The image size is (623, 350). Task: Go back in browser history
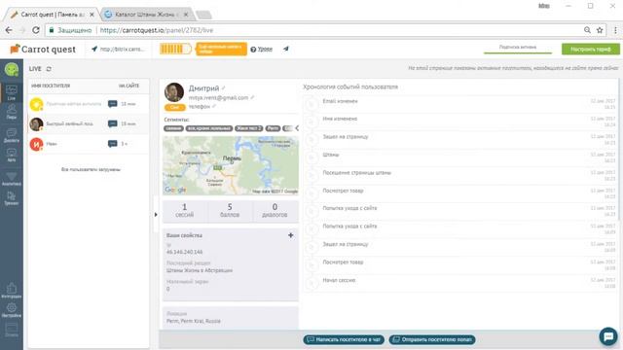[9, 30]
